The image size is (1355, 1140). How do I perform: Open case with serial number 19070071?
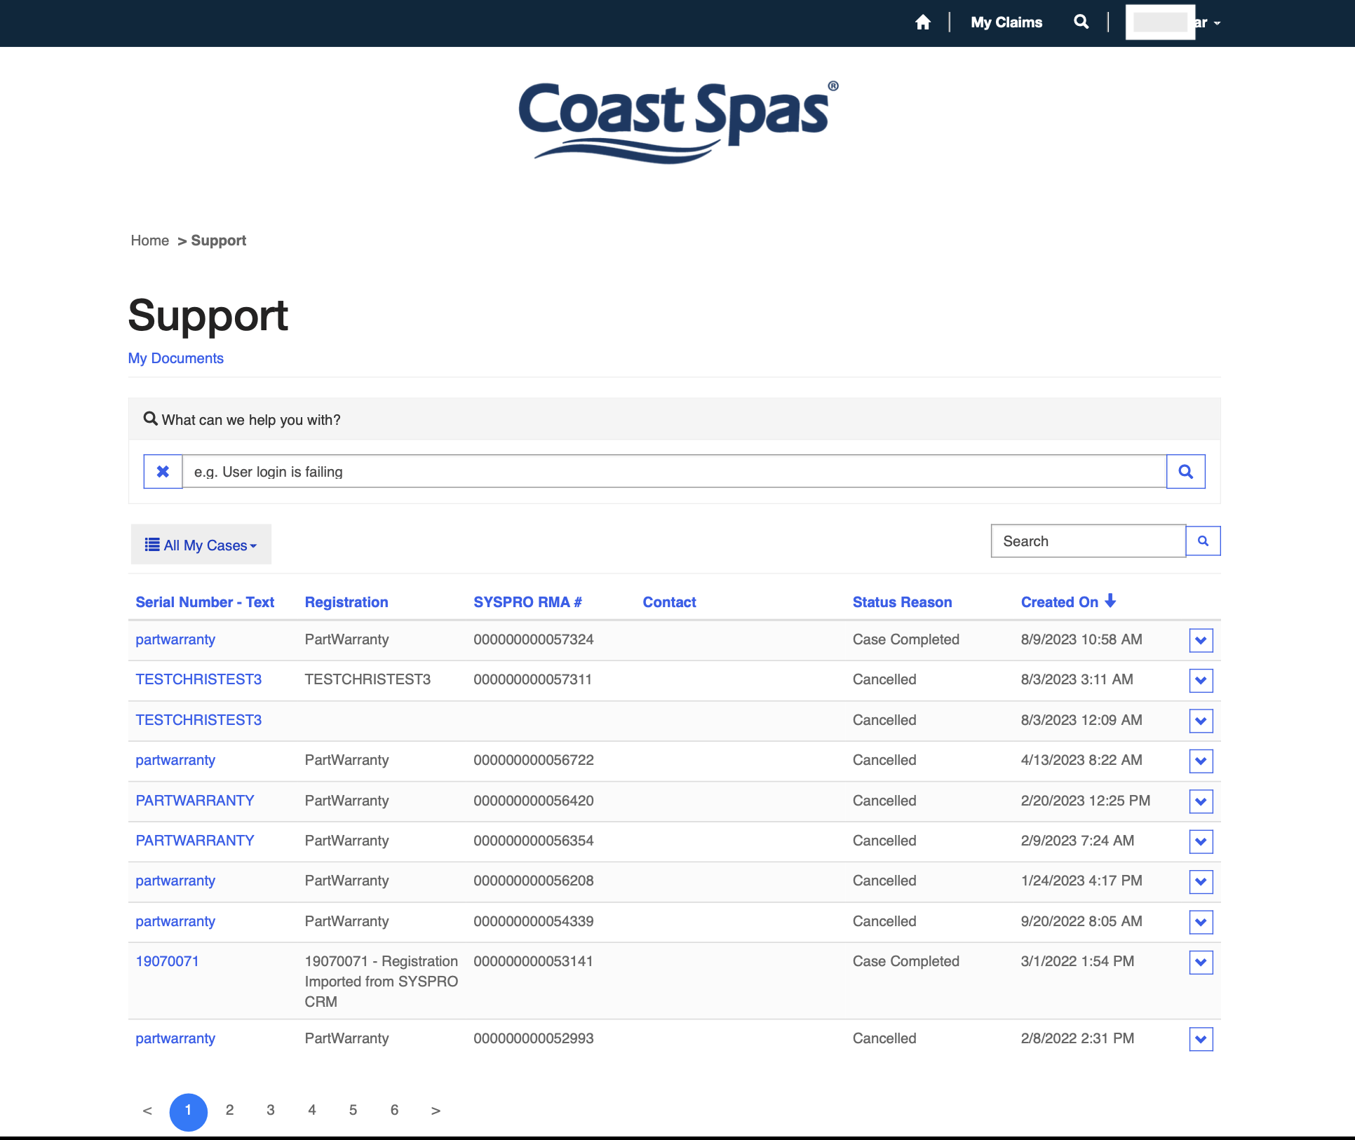coord(168,961)
